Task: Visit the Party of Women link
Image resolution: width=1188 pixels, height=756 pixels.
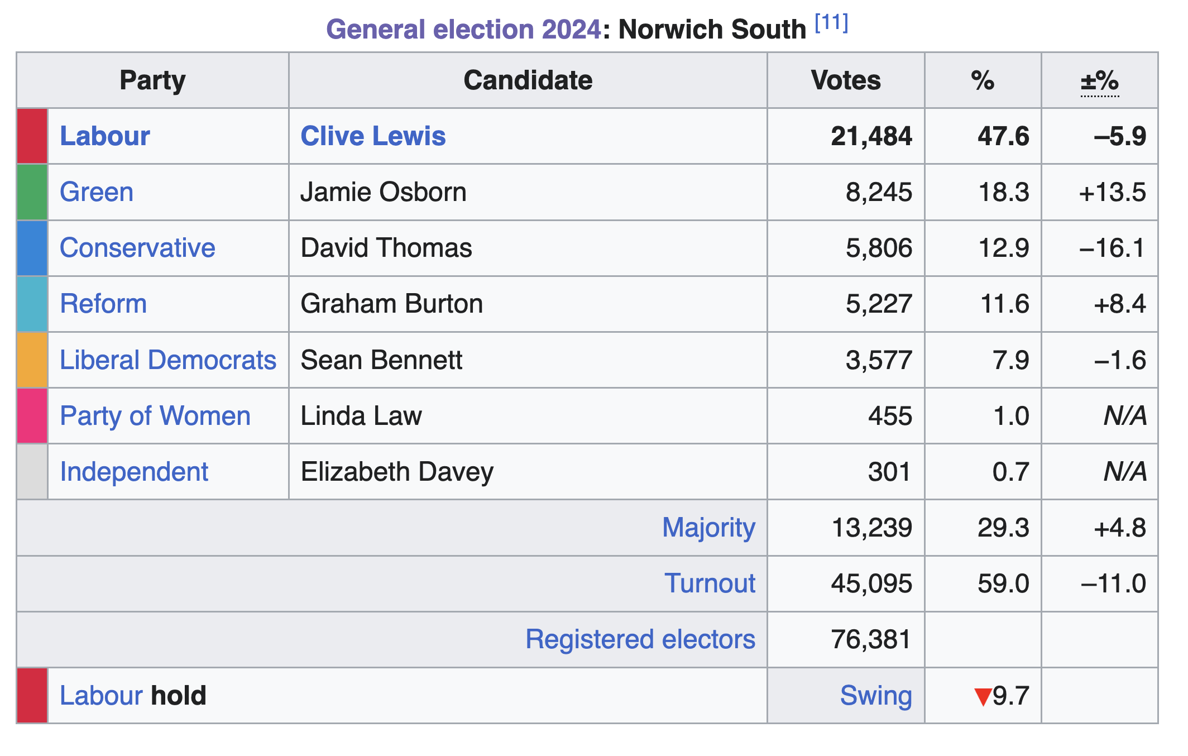Action: [155, 416]
